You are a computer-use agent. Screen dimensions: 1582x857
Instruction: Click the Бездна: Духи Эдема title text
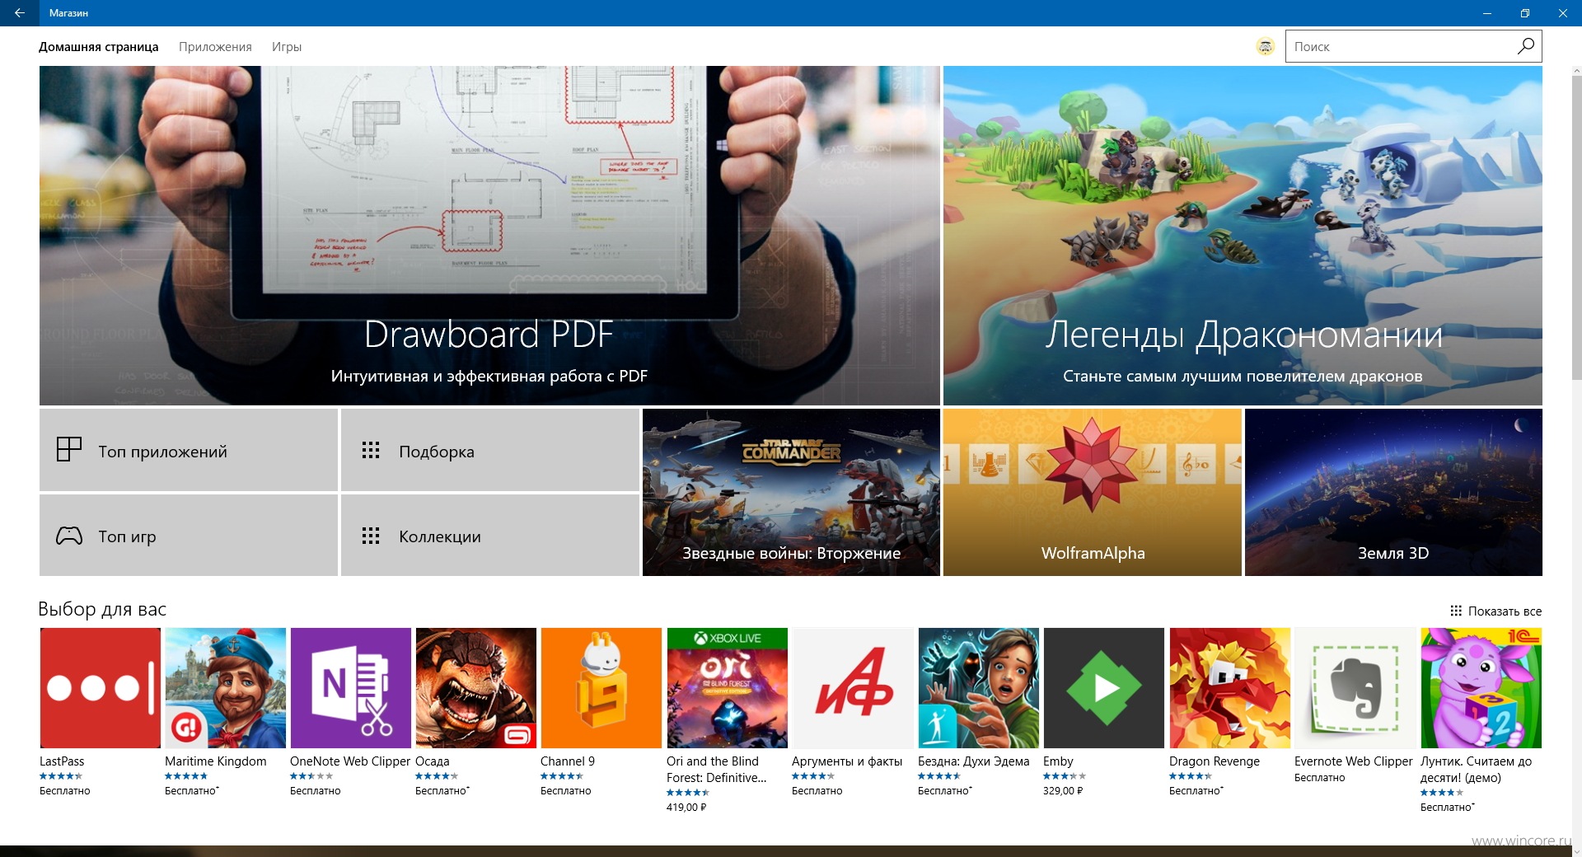974,761
